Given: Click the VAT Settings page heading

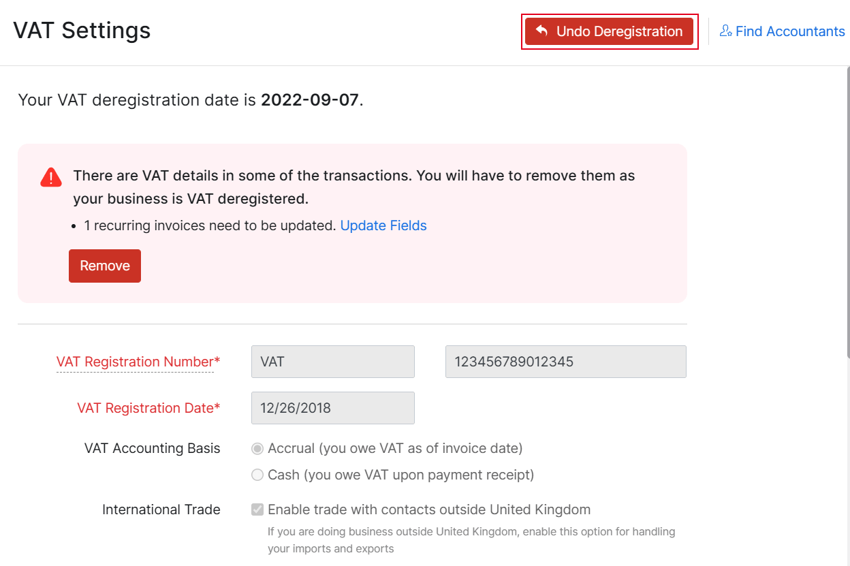Looking at the screenshot, I should [x=82, y=30].
